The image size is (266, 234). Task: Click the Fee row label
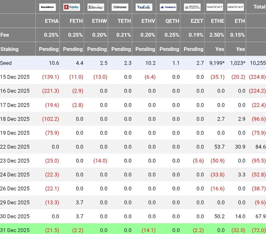5,35
